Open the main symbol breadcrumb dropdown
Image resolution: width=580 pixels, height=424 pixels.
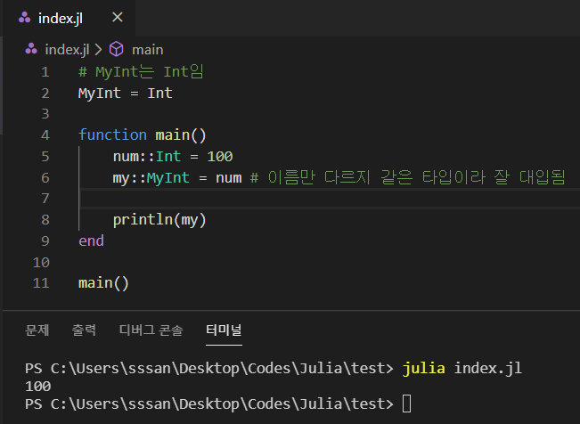click(x=148, y=50)
